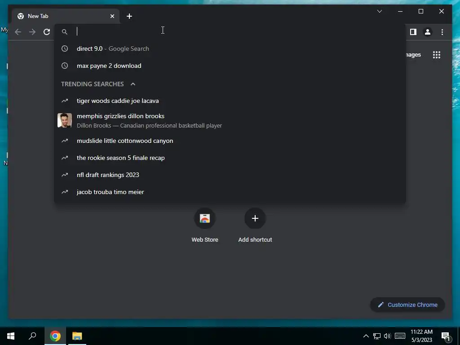460x345 pixels.
Task: Pick 'the rookie season 5 finale recap'
Action: (x=230, y=158)
